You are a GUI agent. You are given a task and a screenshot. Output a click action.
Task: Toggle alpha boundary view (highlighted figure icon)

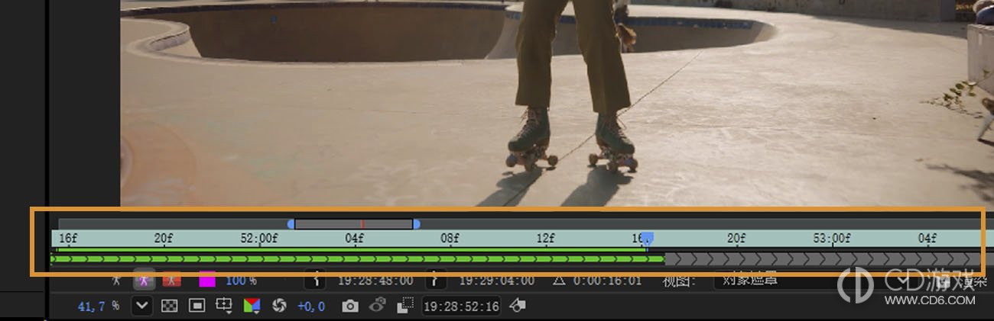[x=143, y=281]
